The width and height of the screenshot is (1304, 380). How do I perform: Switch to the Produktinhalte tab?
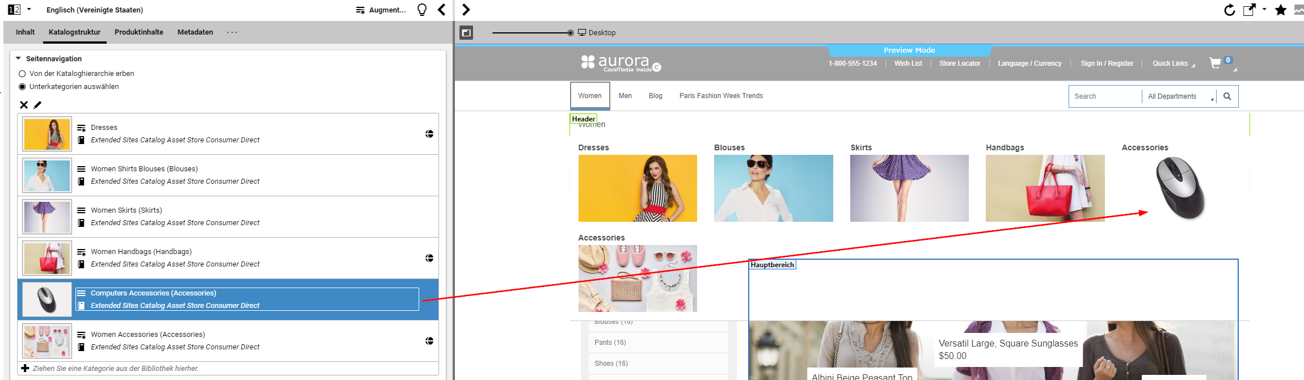(x=138, y=32)
